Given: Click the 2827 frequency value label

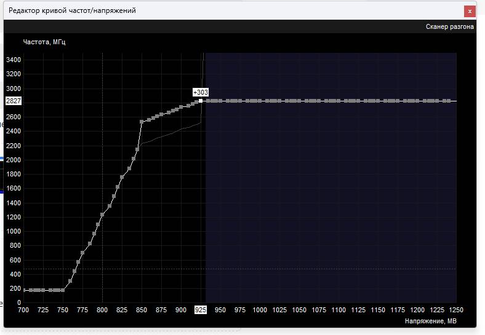Looking at the screenshot, I should click(14, 101).
